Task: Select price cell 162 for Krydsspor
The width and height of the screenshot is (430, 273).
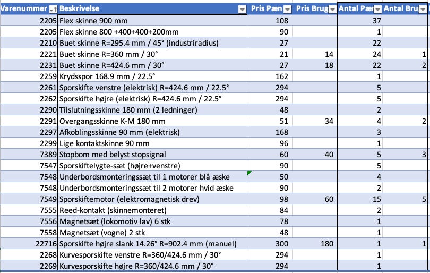Action: pyautogui.click(x=270, y=76)
